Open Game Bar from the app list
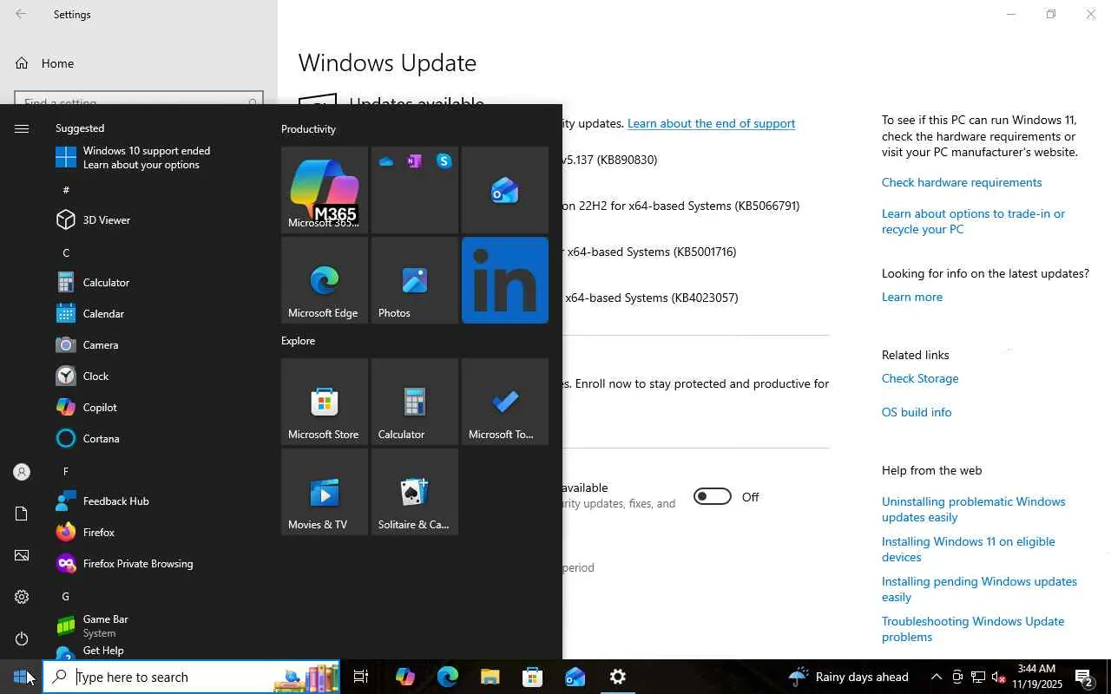Image resolution: width=1111 pixels, height=694 pixels. [156, 626]
